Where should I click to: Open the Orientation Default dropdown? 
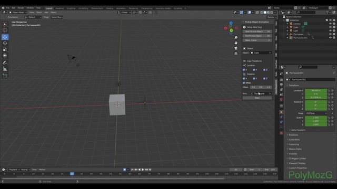coord(33,17)
